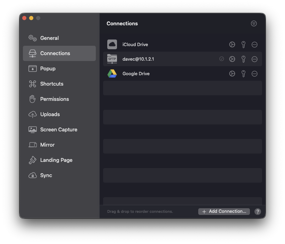Screen dimensions: 285x244
Task: Click the key icon for davec@10.1.2.1
Action: (243, 59)
